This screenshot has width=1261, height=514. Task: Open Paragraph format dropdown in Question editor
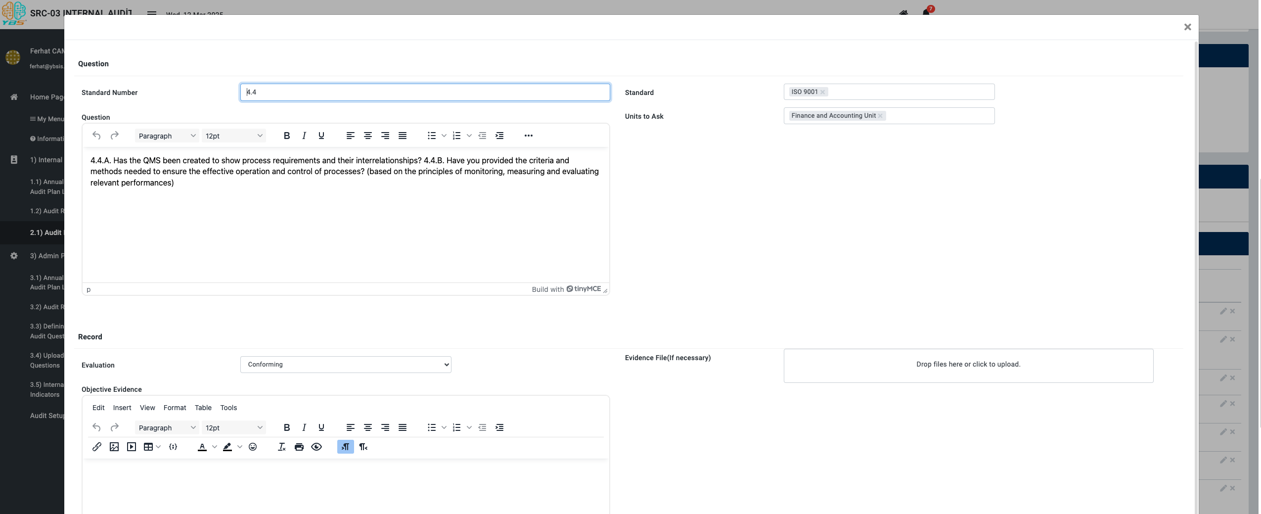pyautogui.click(x=167, y=136)
